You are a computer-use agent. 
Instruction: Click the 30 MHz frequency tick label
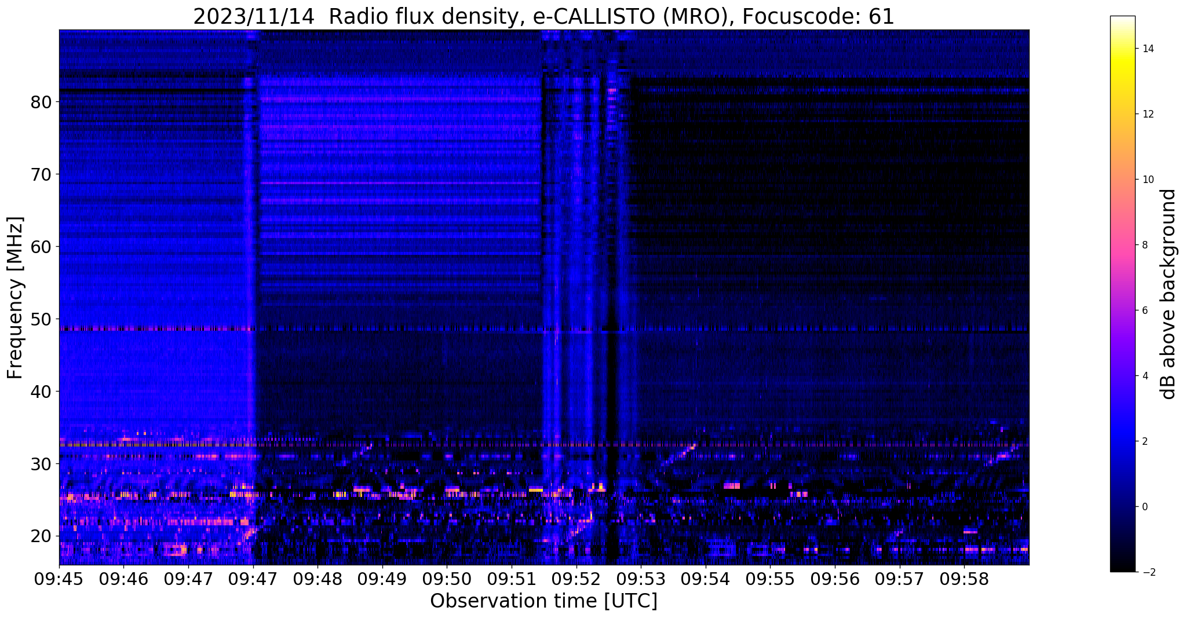[41, 464]
